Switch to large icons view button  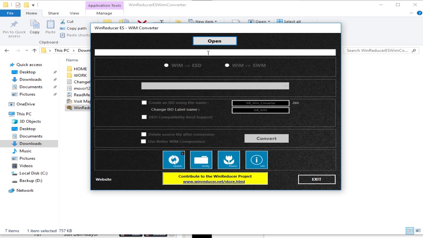(418, 231)
